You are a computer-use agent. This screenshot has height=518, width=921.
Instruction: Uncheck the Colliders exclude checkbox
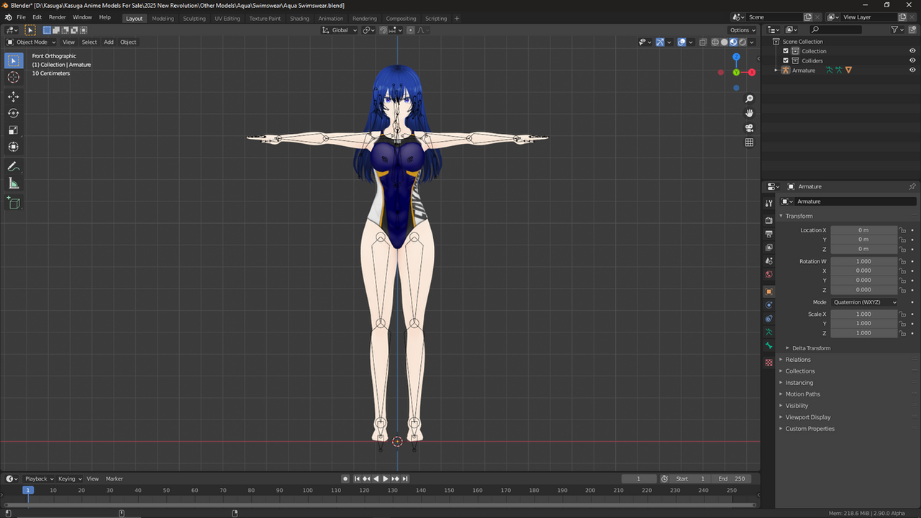[786, 60]
